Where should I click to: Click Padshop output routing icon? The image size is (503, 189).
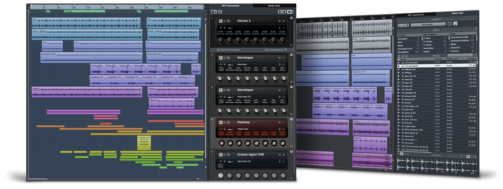[284, 122]
